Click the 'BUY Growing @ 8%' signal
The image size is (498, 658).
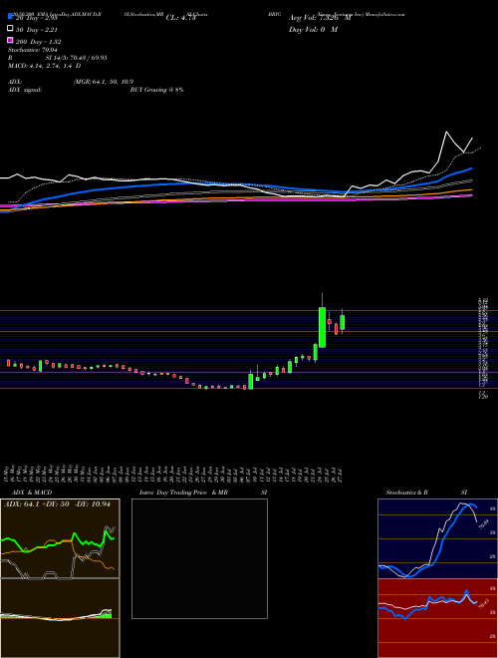pos(156,90)
